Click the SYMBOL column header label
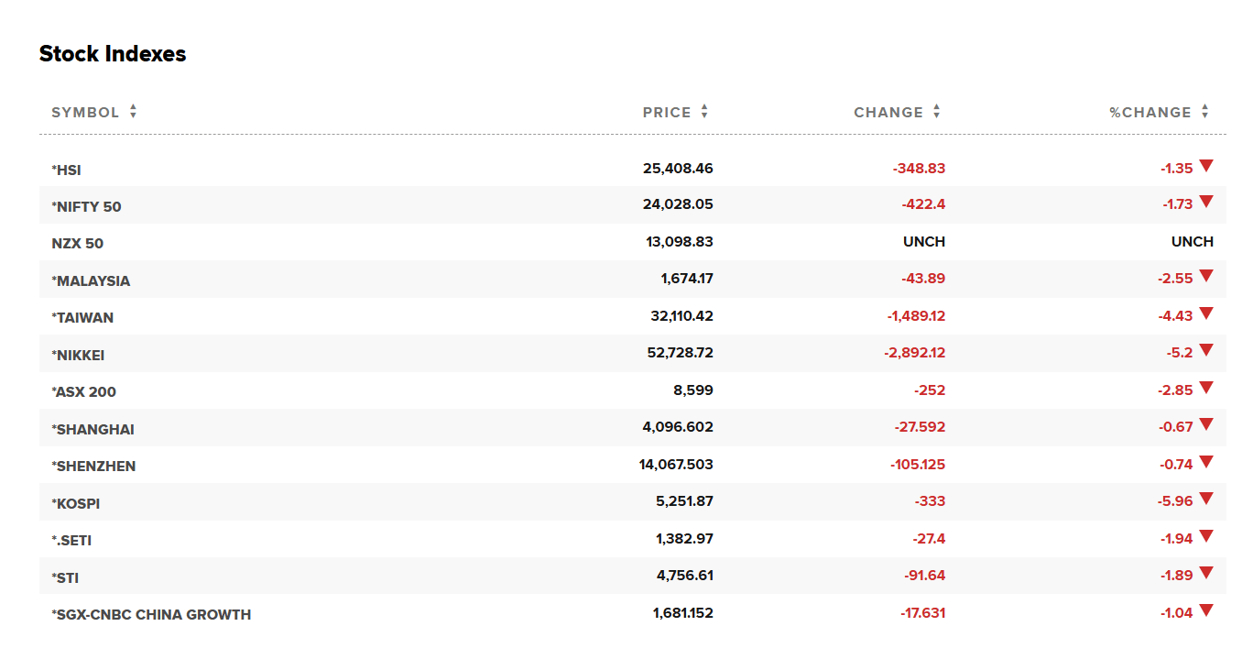The width and height of the screenshot is (1253, 670). pyautogui.click(x=85, y=113)
